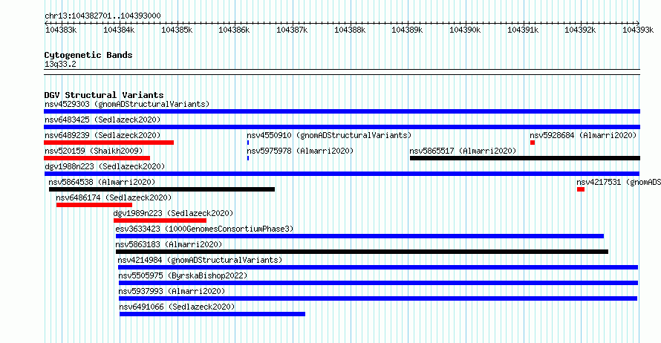Select the small red bar under nsv4217531
Screen dimensions: 661x343
581,189
